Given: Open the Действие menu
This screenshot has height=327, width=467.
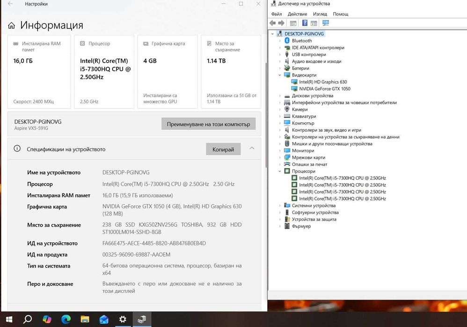Looking at the screenshot, I should 297,14.
